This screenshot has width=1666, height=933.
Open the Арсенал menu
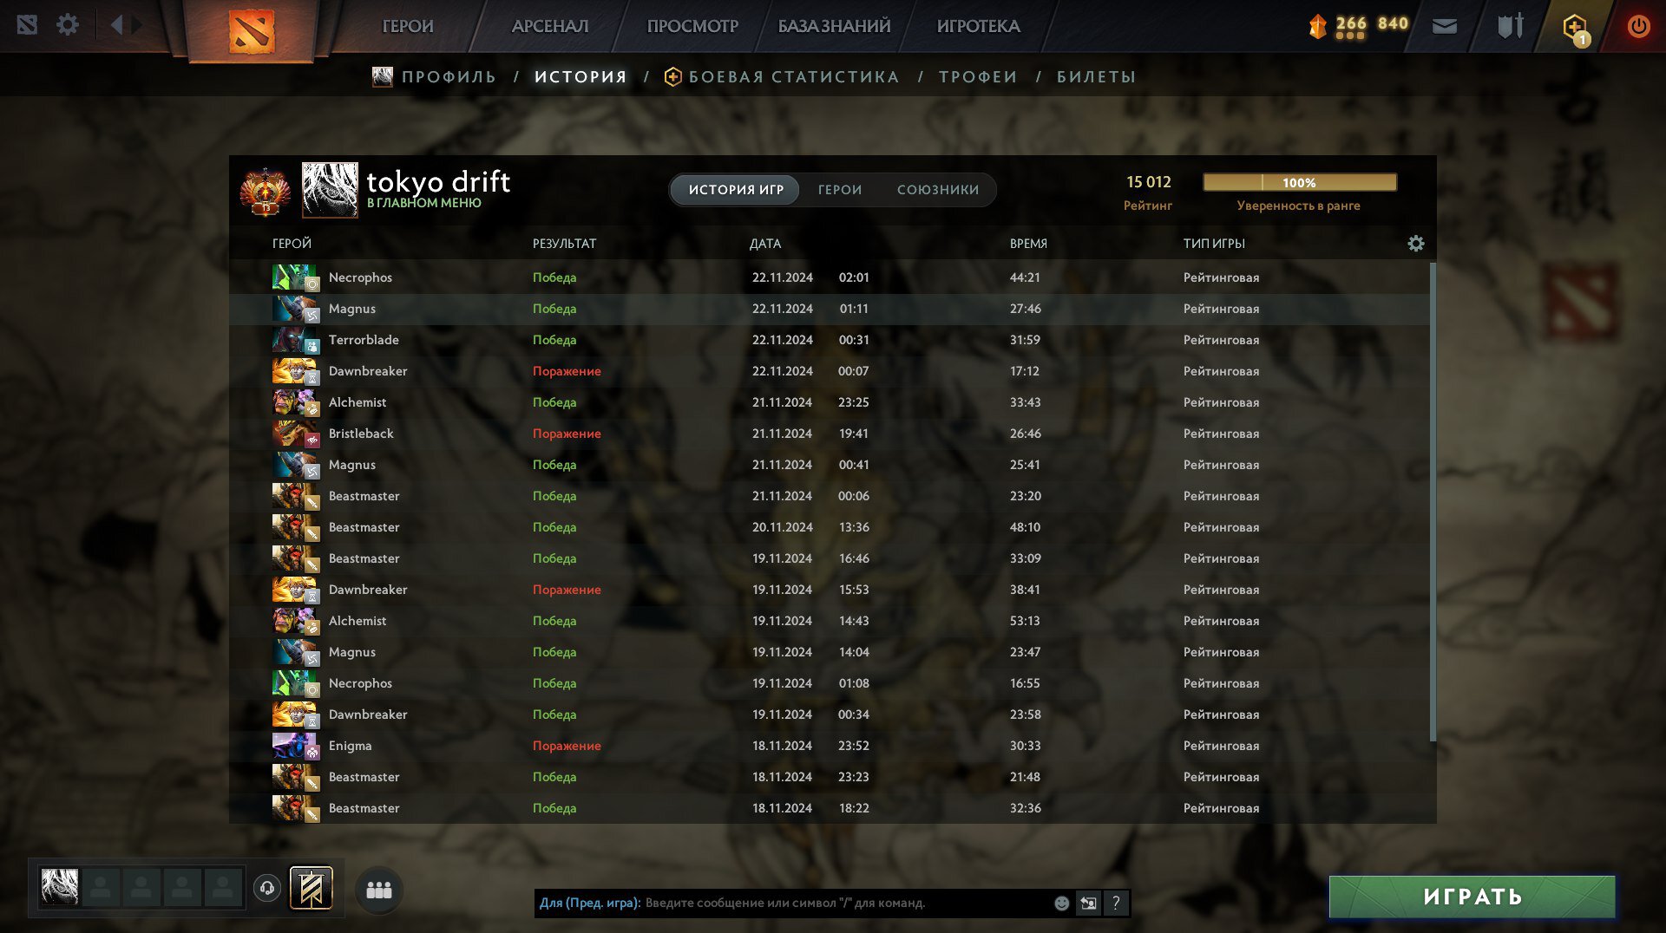coord(550,26)
